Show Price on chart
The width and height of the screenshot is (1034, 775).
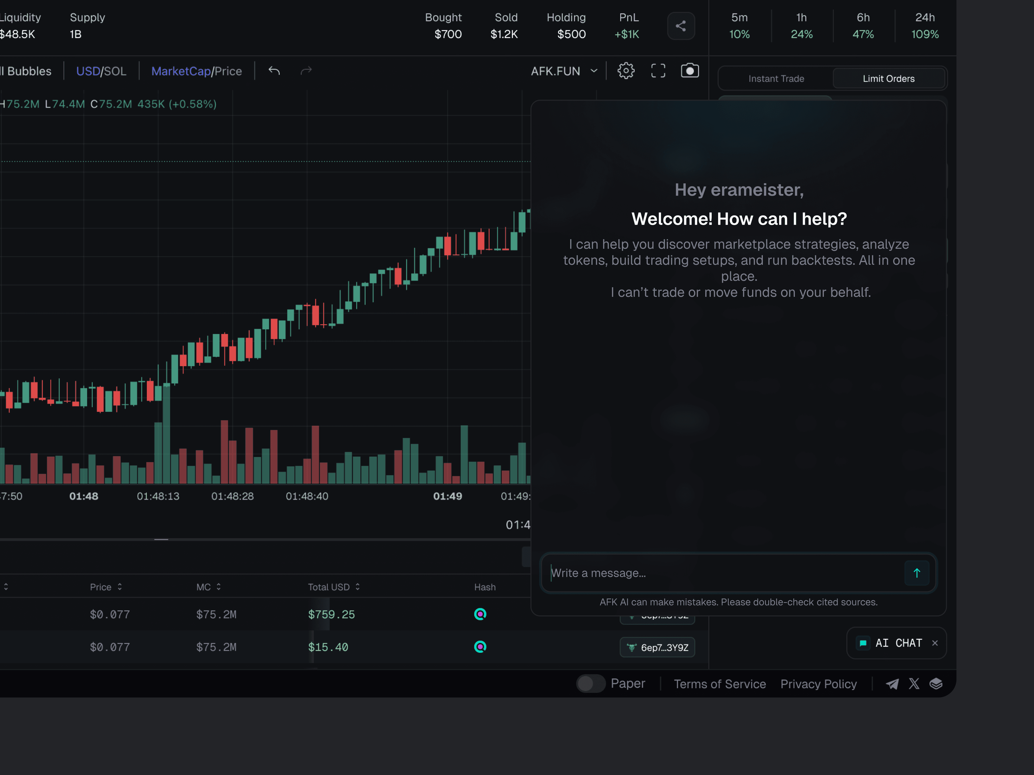click(x=228, y=71)
